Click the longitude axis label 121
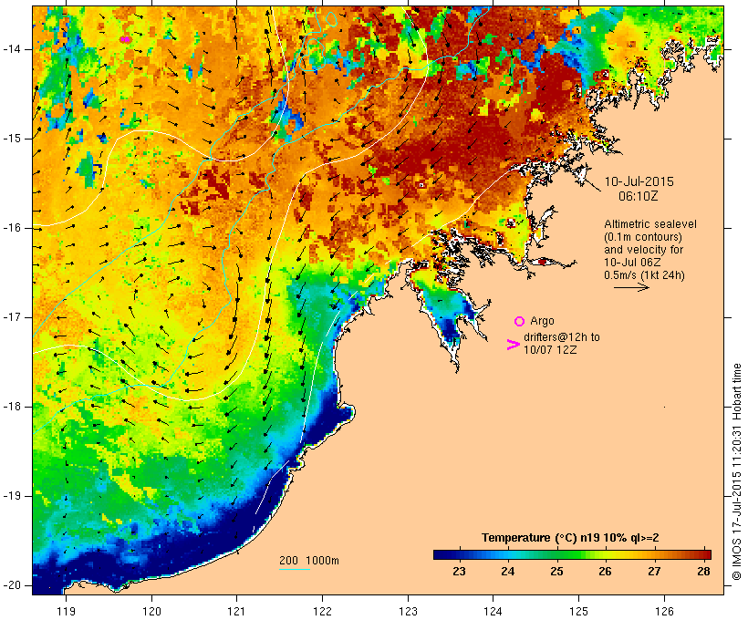 pyautogui.click(x=236, y=611)
